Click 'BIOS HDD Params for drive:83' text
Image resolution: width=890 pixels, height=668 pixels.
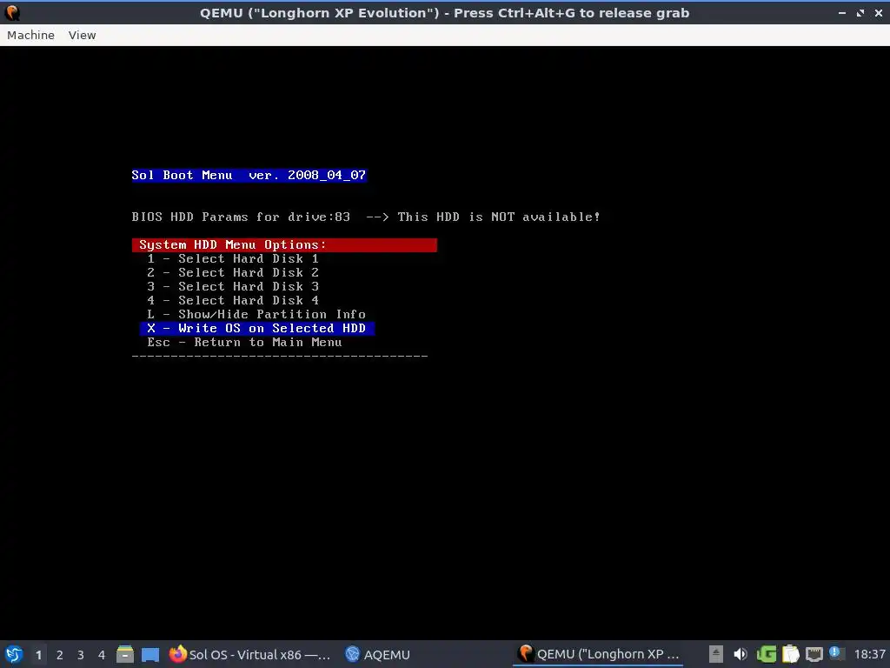[241, 217]
